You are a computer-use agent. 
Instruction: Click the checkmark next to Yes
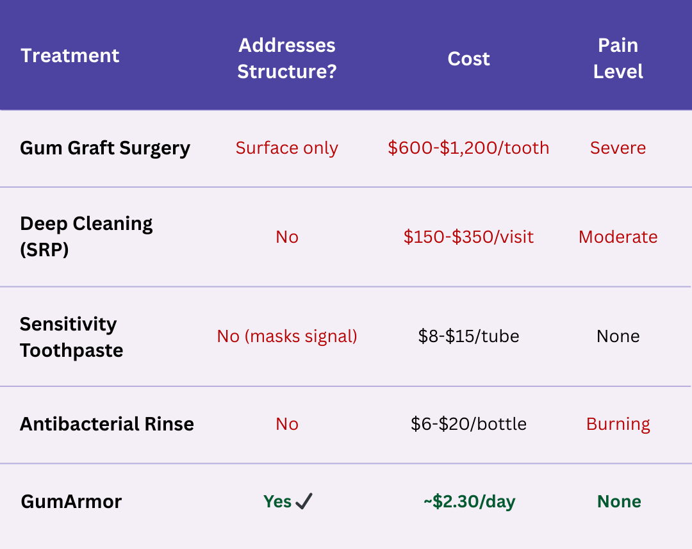tap(304, 502)
